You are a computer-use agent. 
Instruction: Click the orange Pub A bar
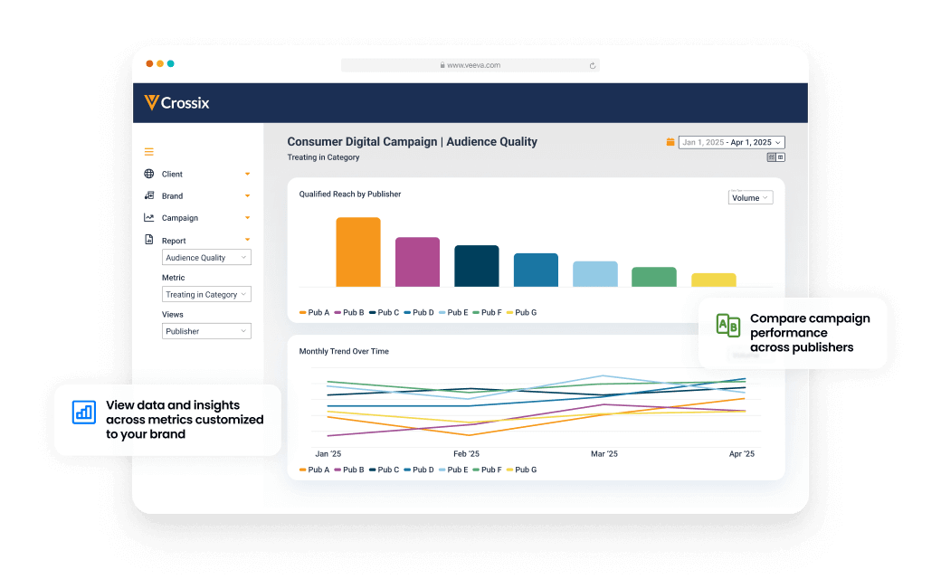point(358,252)
